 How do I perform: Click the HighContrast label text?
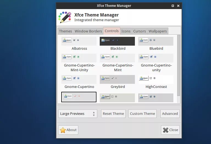[156, 87]
